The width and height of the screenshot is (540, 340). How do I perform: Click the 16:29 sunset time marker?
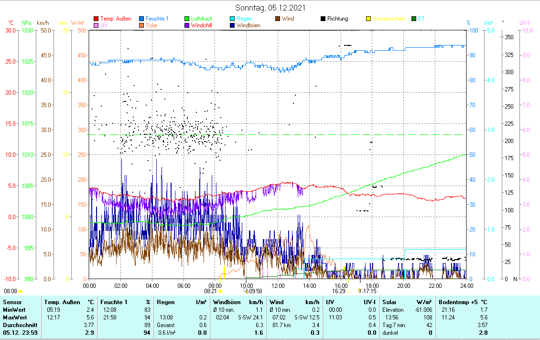339,290
